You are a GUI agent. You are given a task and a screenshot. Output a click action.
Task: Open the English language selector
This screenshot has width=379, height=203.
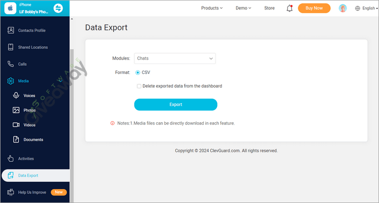366,8
